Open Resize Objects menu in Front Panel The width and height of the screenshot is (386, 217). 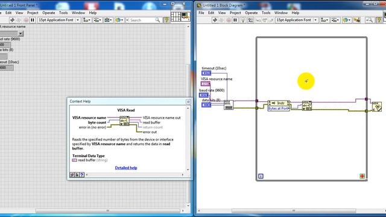108,20
